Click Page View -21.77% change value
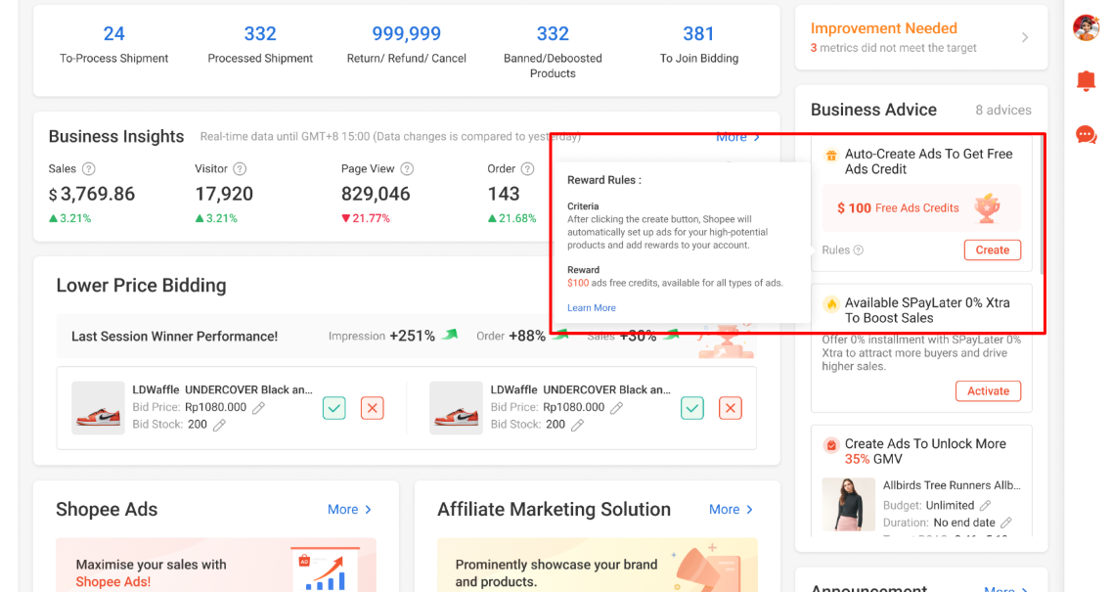1111x592 pixels. [366, 218]
